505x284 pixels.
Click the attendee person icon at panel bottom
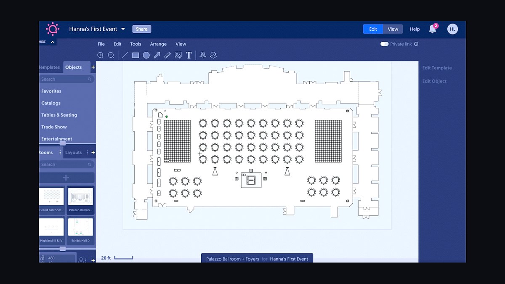point(81,260)
